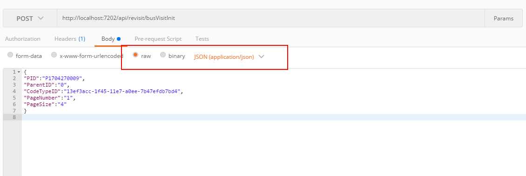Open the JSON (application/json) type dropdown
This screenshot has height=176, width=526.
tap(229, 57)
